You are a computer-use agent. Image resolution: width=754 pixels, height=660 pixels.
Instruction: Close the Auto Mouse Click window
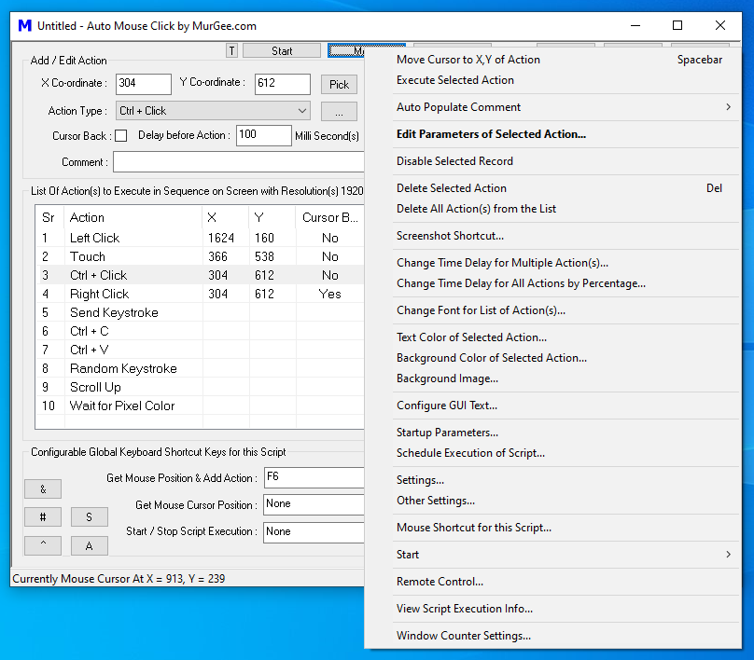tap(719, 25)
